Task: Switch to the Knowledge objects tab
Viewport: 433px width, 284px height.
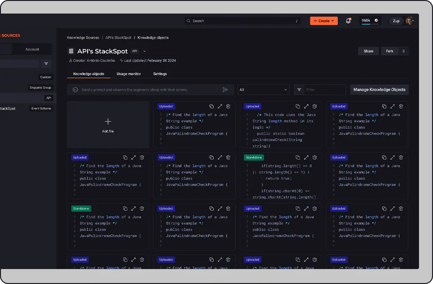Action: pyautogui.click(x=89, y=74)
